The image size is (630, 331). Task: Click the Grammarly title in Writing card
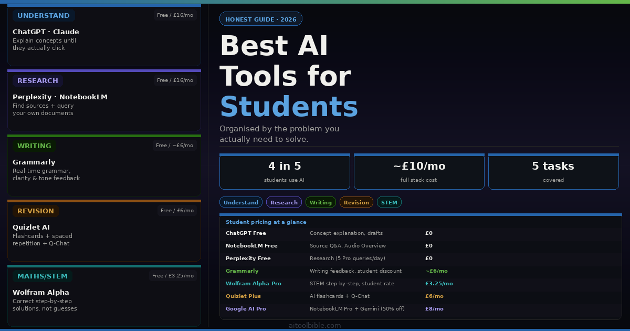[x=34, y=162]
